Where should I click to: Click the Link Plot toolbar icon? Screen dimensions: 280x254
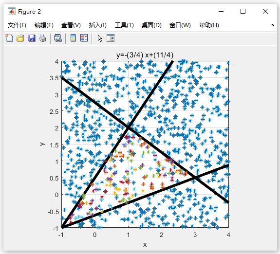tap(58, 38)
